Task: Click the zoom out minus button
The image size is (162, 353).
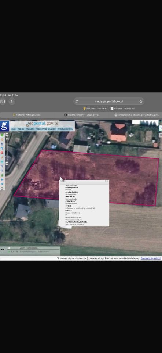Action: point(7,163)
